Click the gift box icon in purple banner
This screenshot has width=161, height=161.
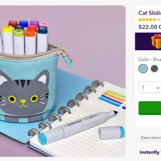(156, 41)
